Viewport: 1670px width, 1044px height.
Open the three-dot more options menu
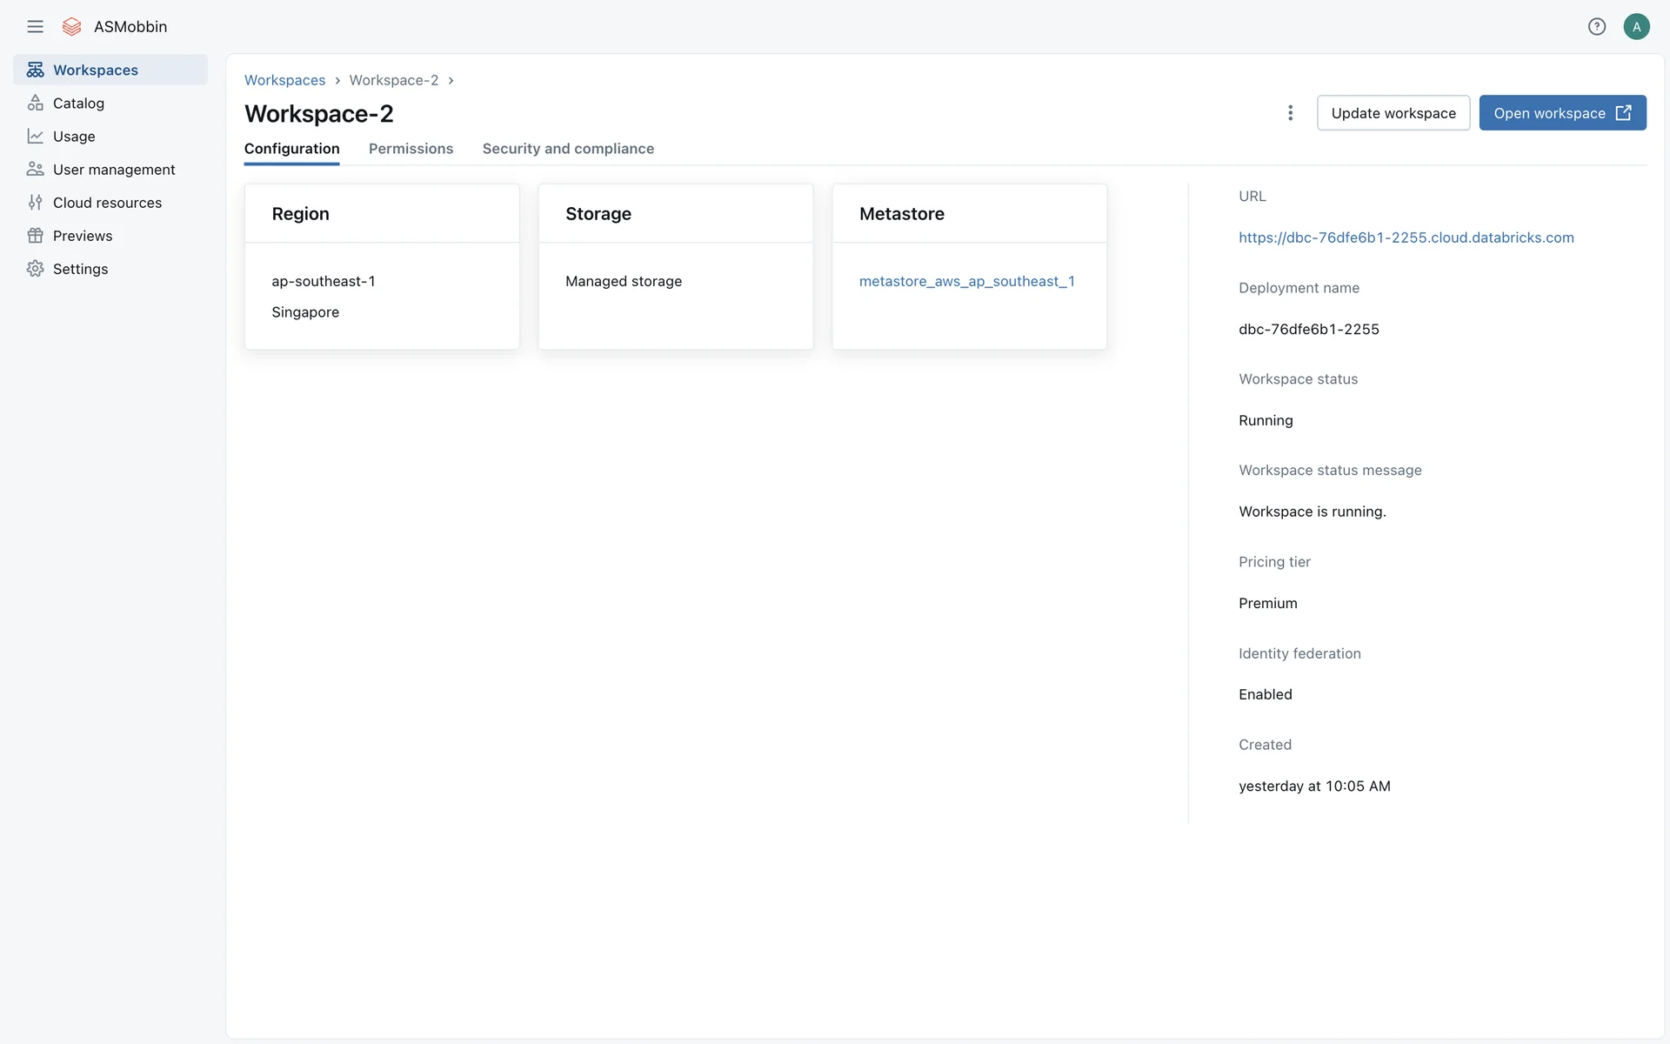(x=1290, y=113)
